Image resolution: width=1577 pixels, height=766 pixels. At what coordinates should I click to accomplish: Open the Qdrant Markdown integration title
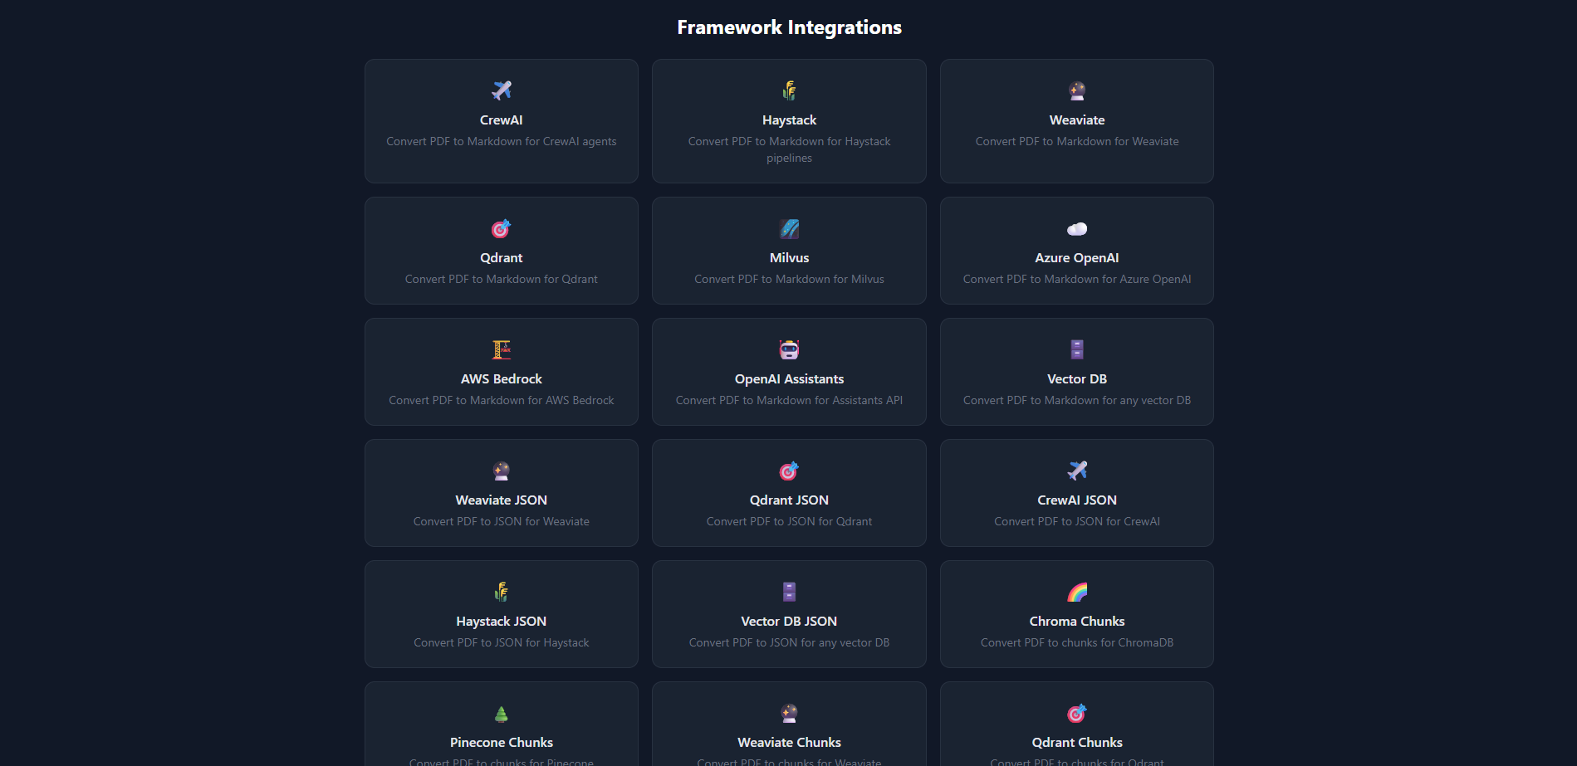click(x=502, y=258)
